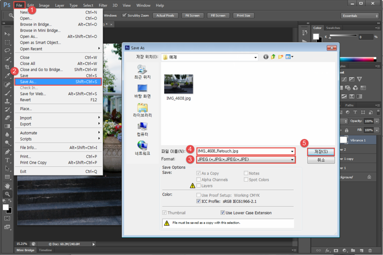Adjust the K color slider
Viewport: 383px width, 255px height.
tap(330, 38)
